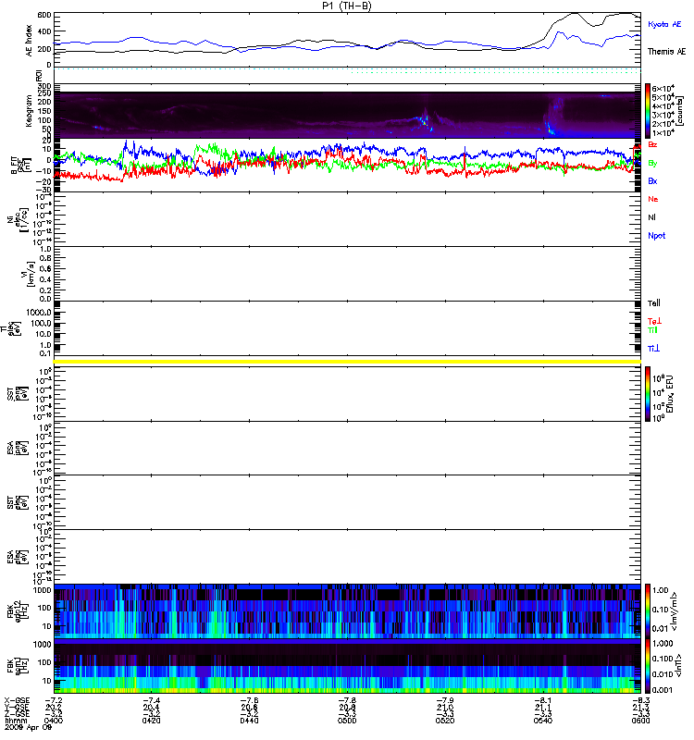Click the green "By" legend label
The image size is (694, 740).
click(x=652, y=164)
